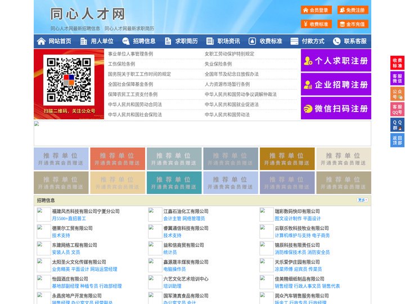Click the company logo of 德莱尔工贸有限公司

coord(44,231)
